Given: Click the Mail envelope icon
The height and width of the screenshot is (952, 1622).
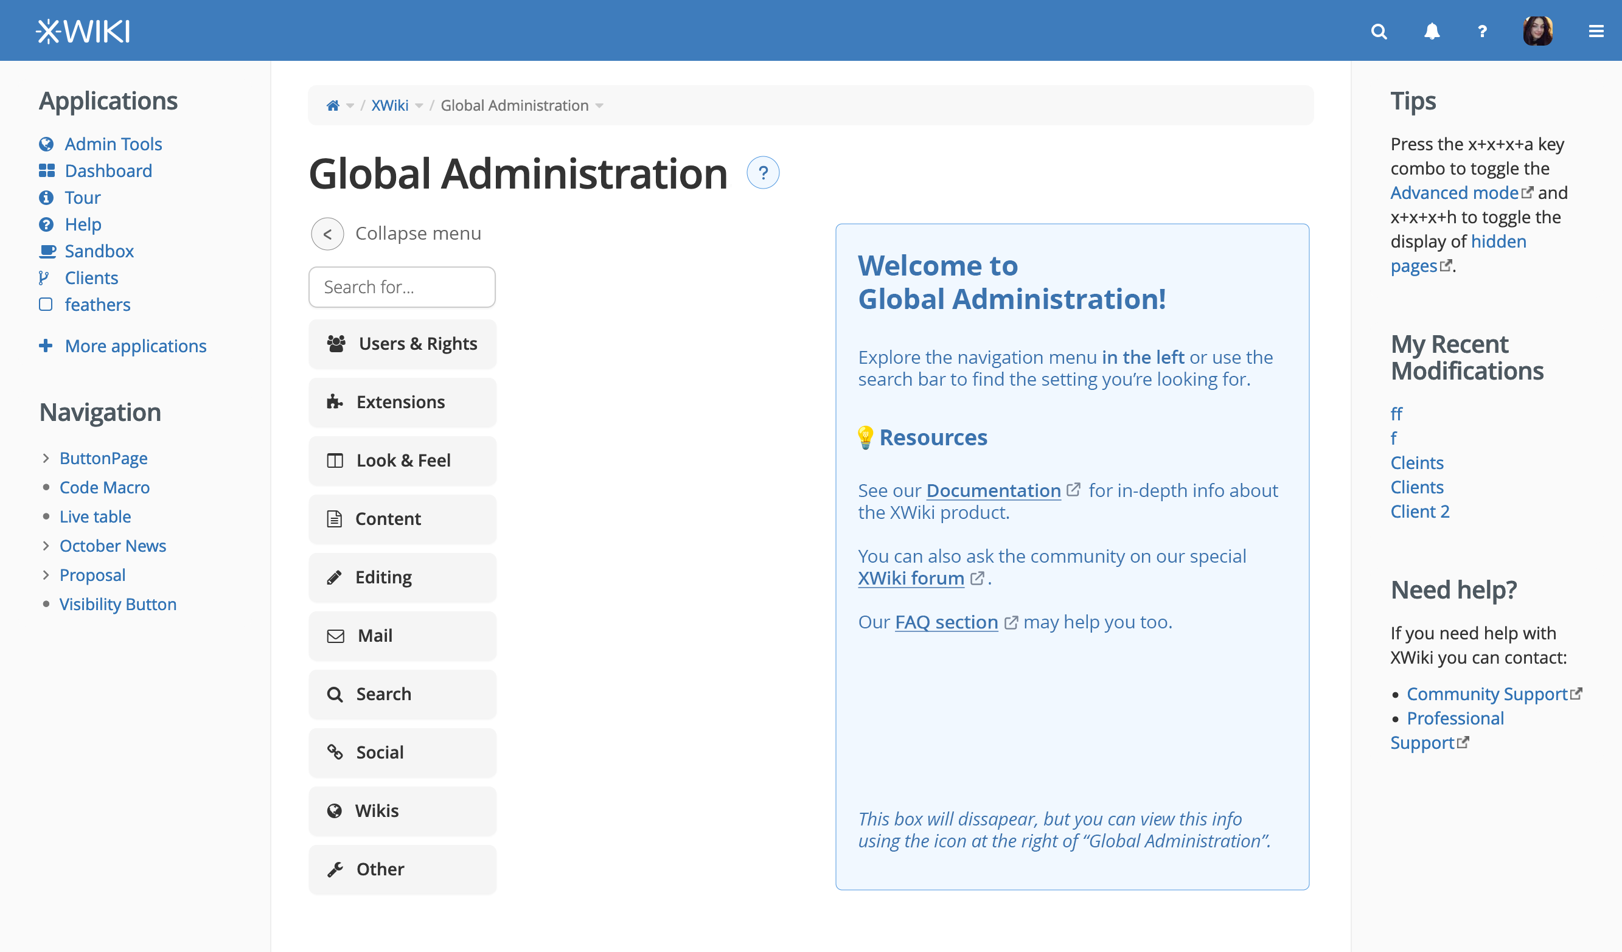Looking at the screenshot, I should click(x=335, y=634).
